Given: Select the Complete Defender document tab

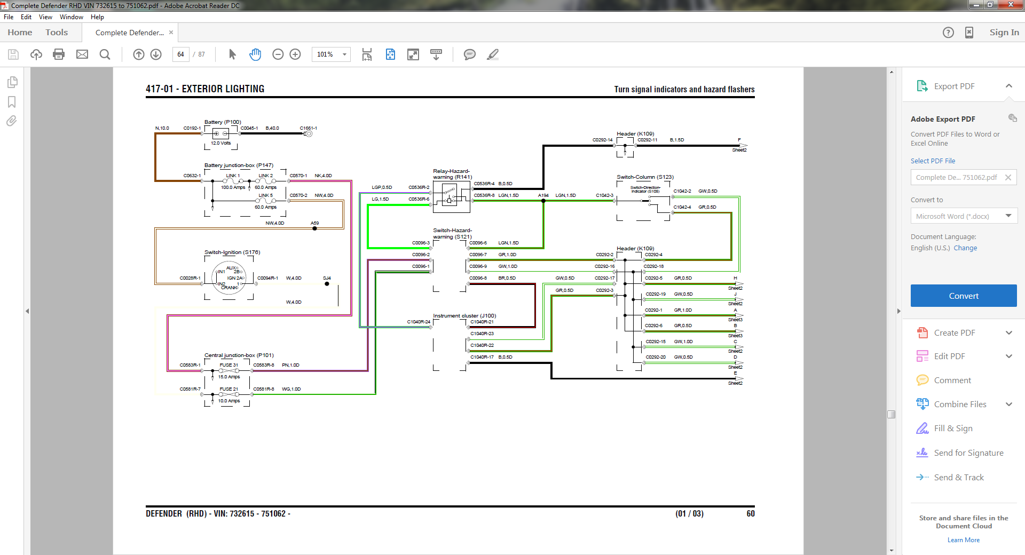Looking at the screenshot, I should [x=129, y=33].
